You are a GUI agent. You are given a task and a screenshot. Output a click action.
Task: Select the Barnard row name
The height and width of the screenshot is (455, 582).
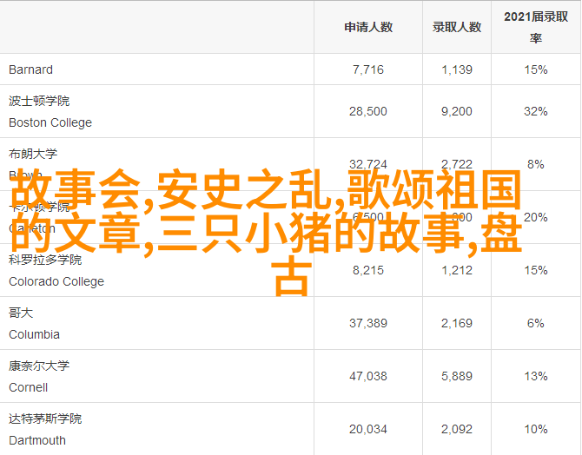[30, 69]
